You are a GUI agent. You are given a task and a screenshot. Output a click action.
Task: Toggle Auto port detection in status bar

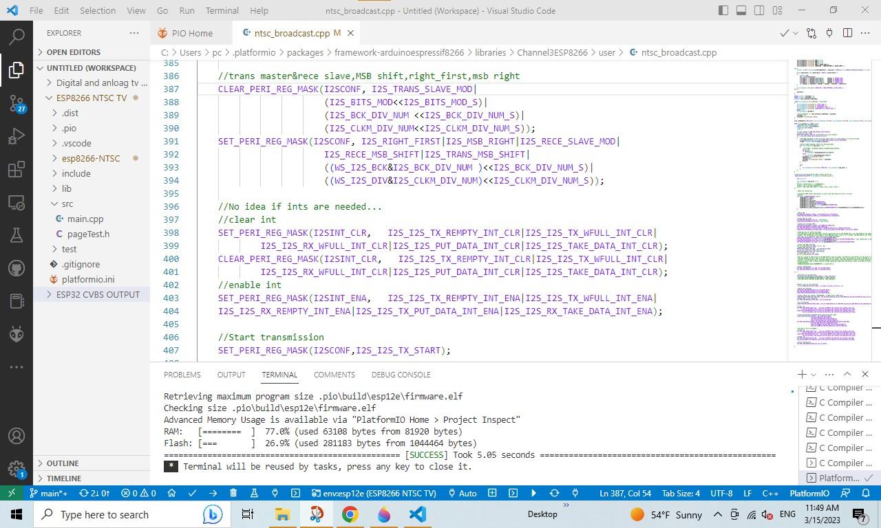tap(465, 492)
